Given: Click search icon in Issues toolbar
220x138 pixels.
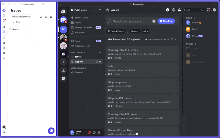Looking at the screenshot, I should (x=41, y=17).
